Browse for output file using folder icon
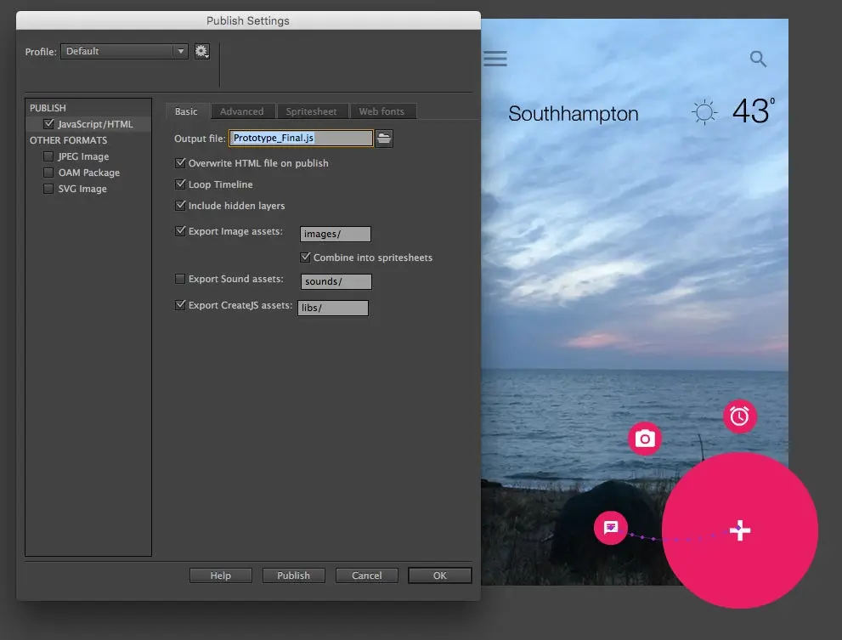This screenshot has height=640, width=842. [383, 138]
